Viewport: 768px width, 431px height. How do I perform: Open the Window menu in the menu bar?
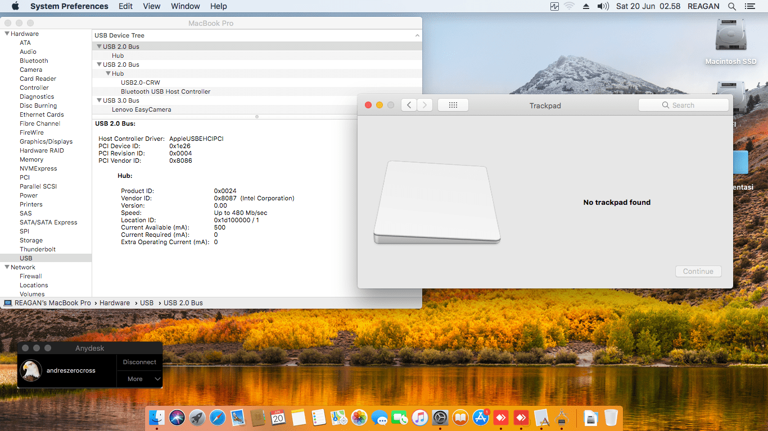(x=185, y=6)
